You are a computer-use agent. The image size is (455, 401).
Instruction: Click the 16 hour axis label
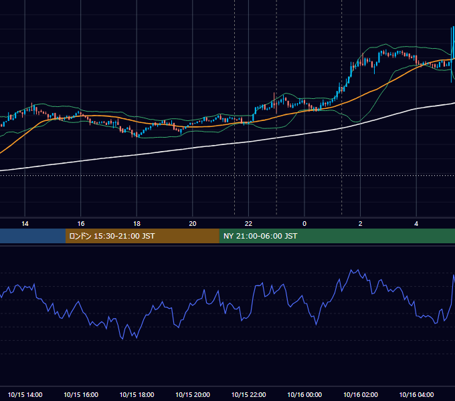[81, 224]
